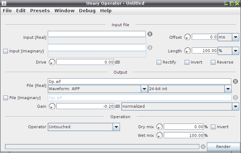Open the Edit menu
The height and width of the screenshot is (153, 241).
[x=21, y=11]
